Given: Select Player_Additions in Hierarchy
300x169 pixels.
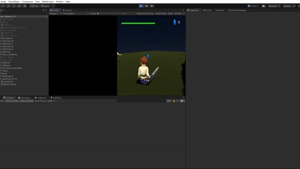Looking at the screenshot, I should 9,54.
